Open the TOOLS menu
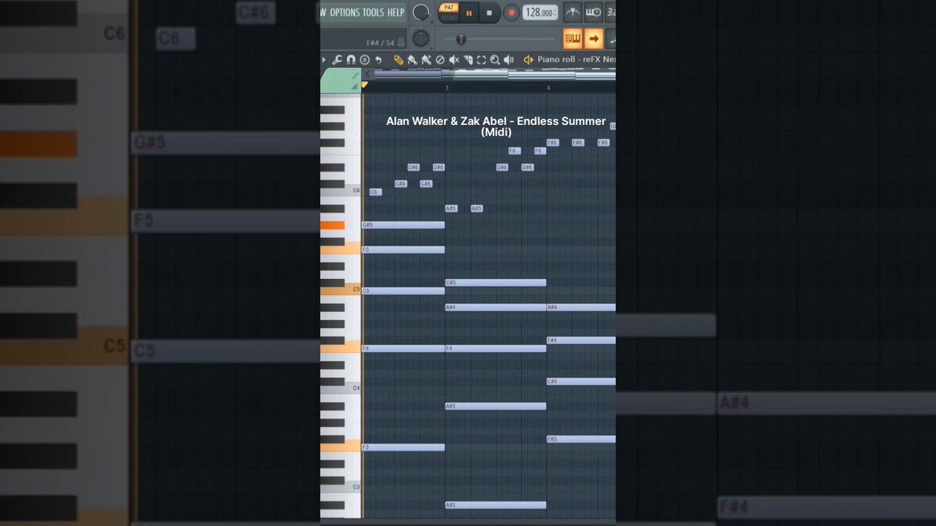The image size is (936, 526). (374, 12)
